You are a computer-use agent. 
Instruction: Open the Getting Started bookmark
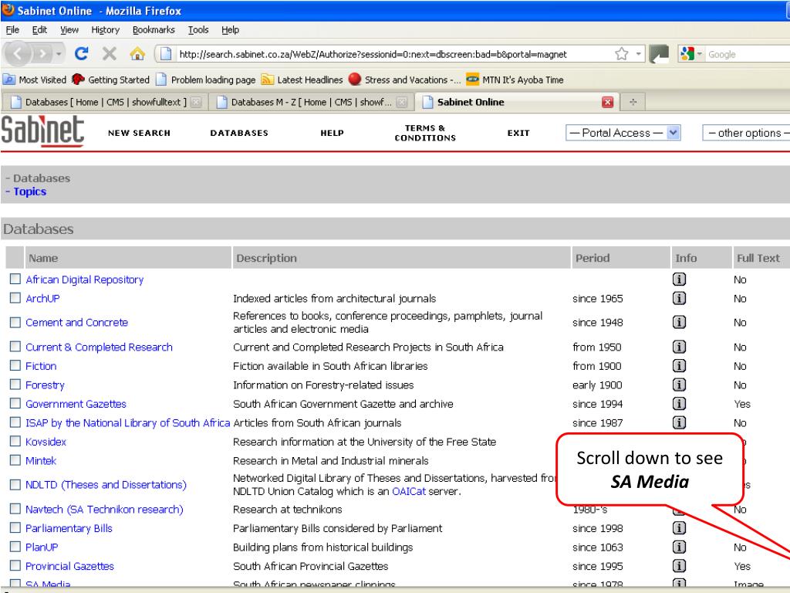tap(111, 80)
